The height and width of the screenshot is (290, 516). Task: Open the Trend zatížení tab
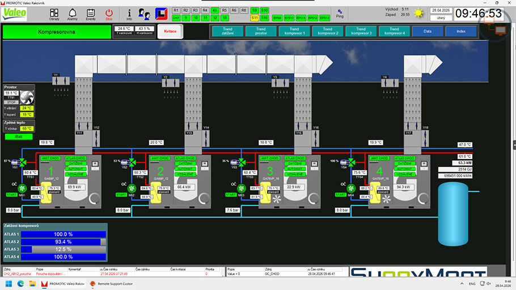click(x=227, y=31)
